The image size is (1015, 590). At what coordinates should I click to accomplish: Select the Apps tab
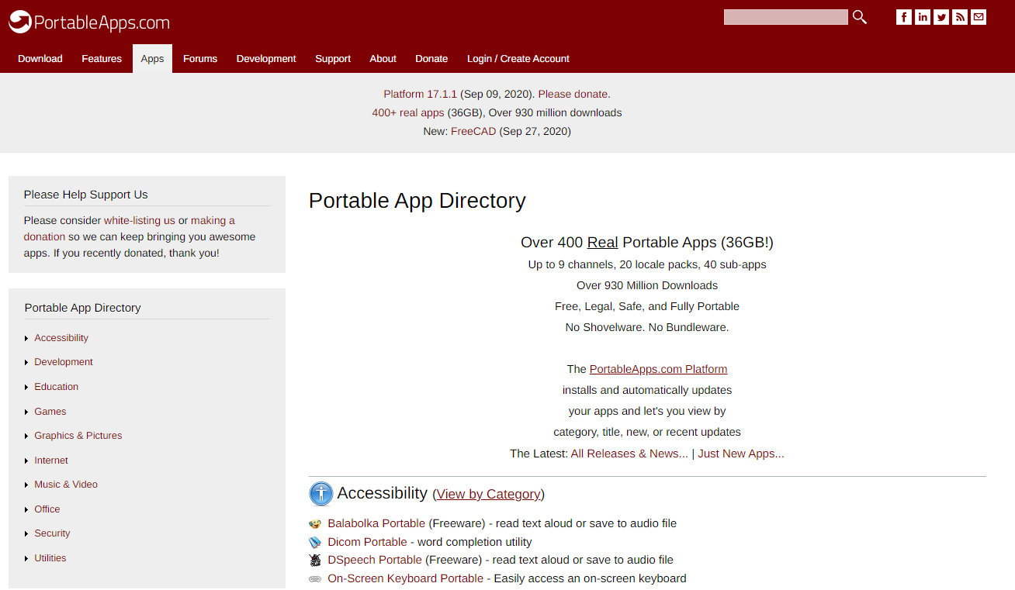pyautogui.click(x=152, y=59)
